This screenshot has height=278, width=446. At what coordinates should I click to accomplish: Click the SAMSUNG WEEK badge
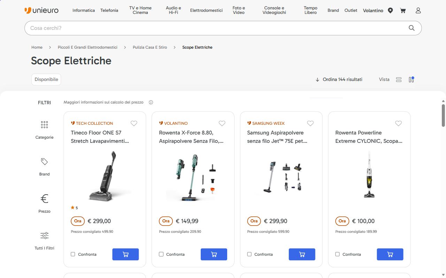pos(266,123)
